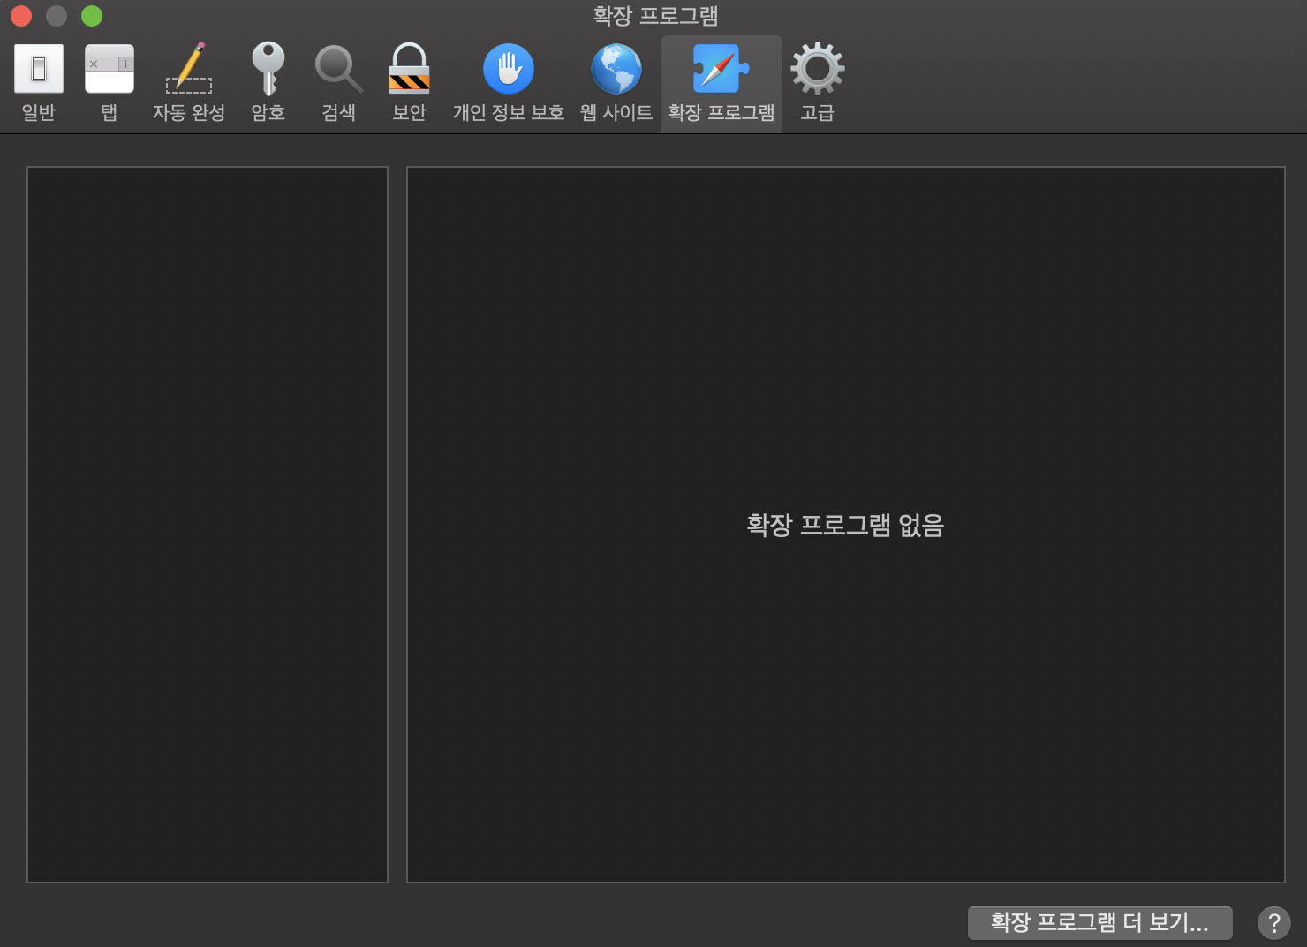
Task: Click the green zoom window button
Action: coord(92,16)
